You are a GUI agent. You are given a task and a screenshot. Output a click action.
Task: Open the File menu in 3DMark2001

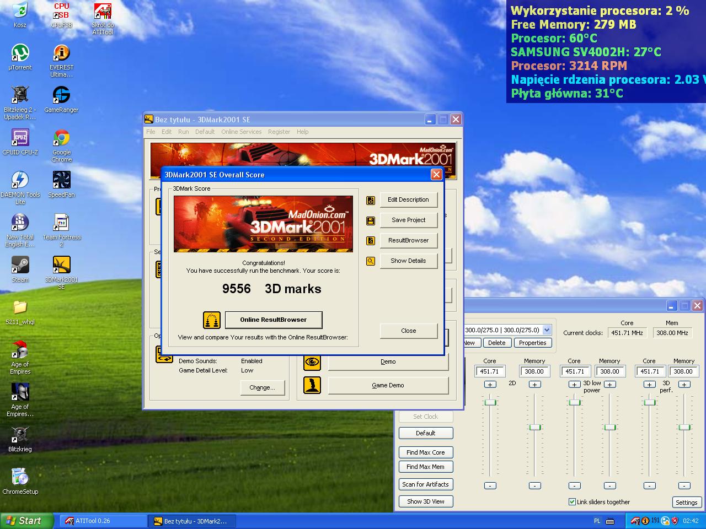point(151,132)
